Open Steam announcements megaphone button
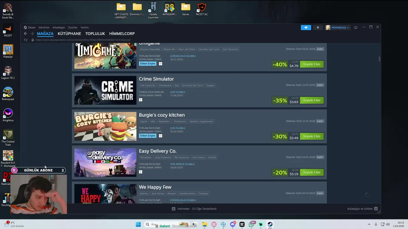408x229 pixels. [x=306, y=27]
